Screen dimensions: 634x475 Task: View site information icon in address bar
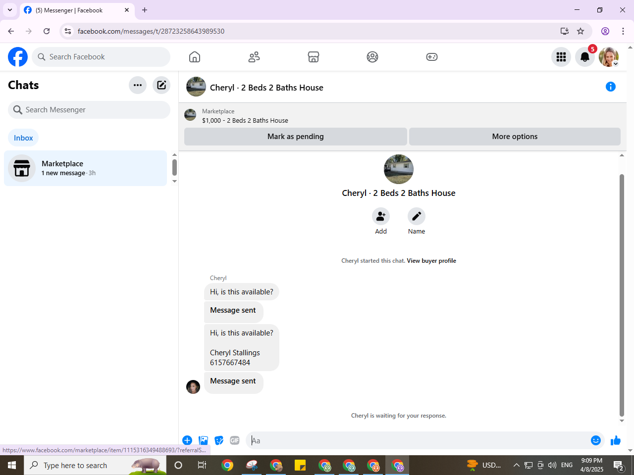coord(68,31)
